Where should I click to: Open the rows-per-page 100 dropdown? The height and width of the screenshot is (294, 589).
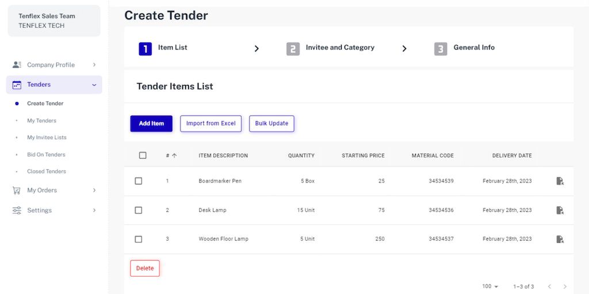(x=491, y=287)
